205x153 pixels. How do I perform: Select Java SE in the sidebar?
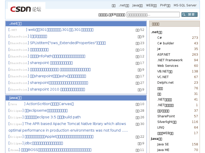click(x=163, y=144)
